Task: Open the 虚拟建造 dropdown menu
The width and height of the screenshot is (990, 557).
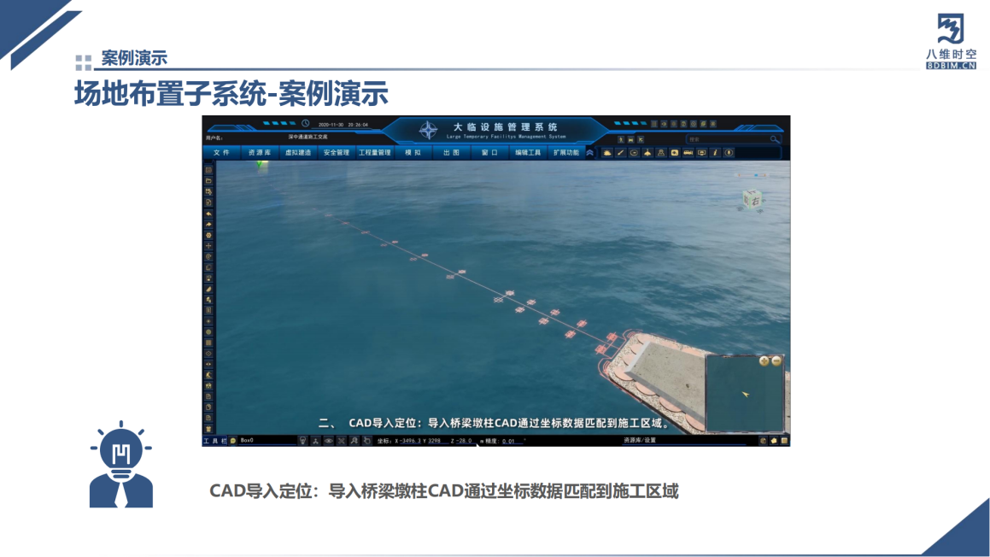Action: tap(297, 153)
